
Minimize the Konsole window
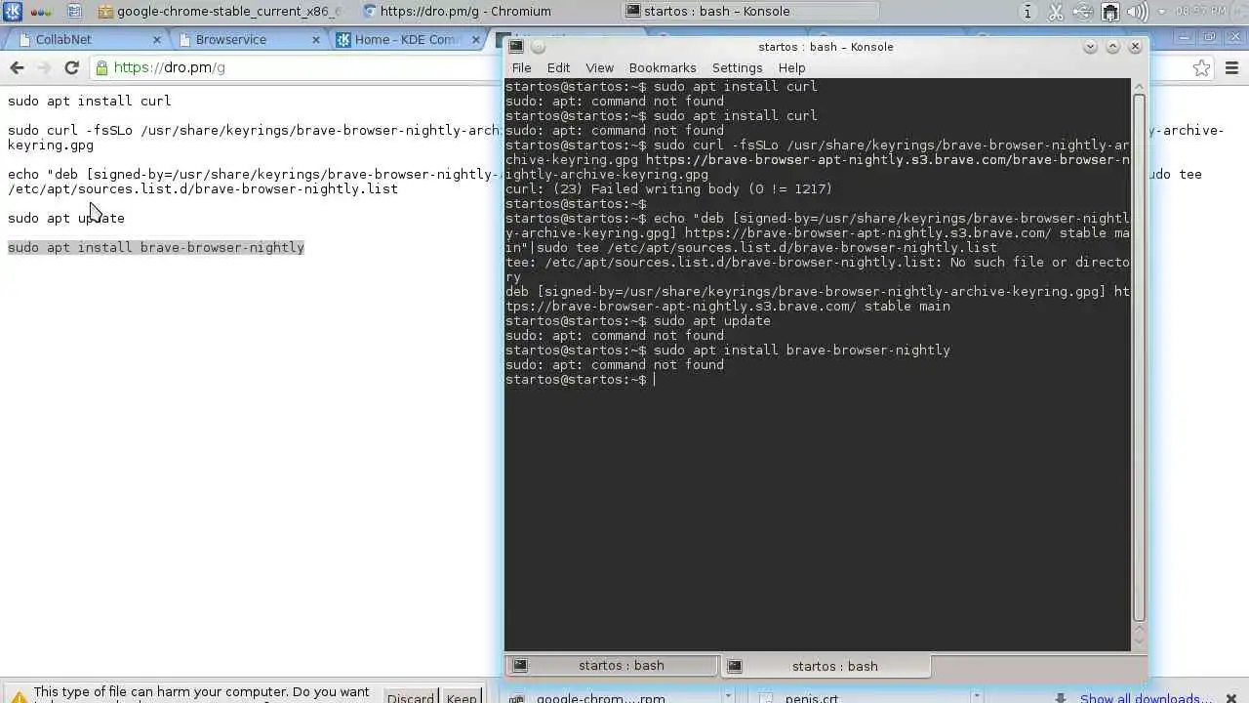tap(1091, 46)
